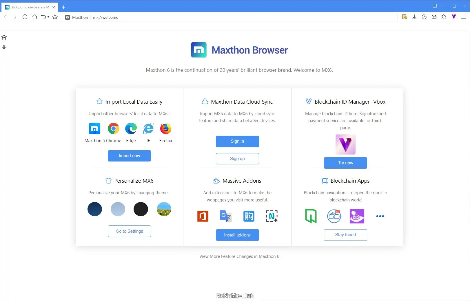
Task: Show more blockchain apps ellipsis
Action: [x=380, y=216]
